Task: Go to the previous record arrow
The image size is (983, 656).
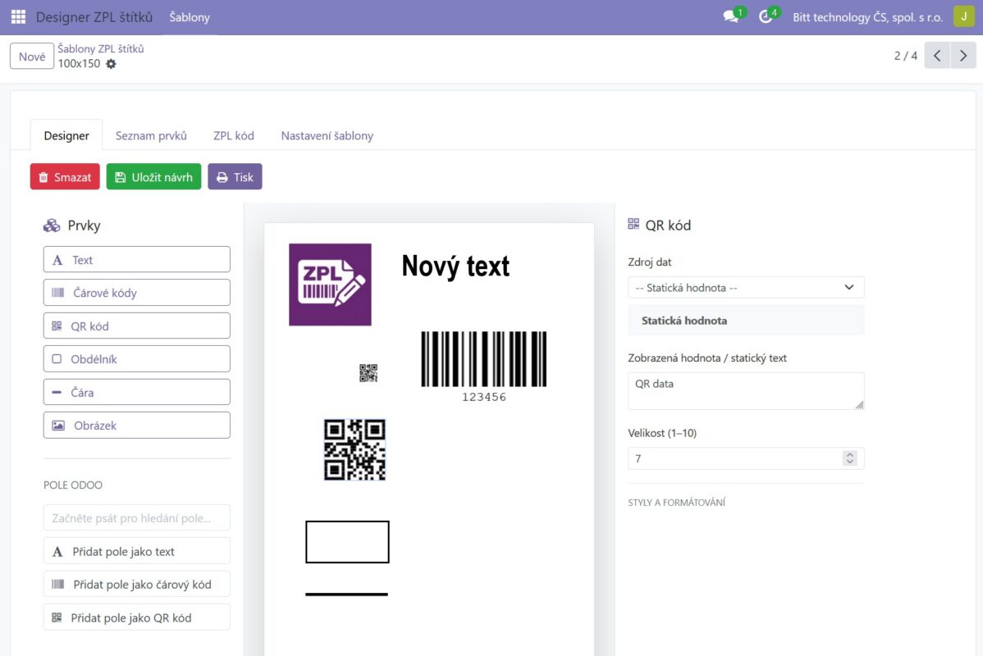Action: pyautogui.click(x=937, y=56)
